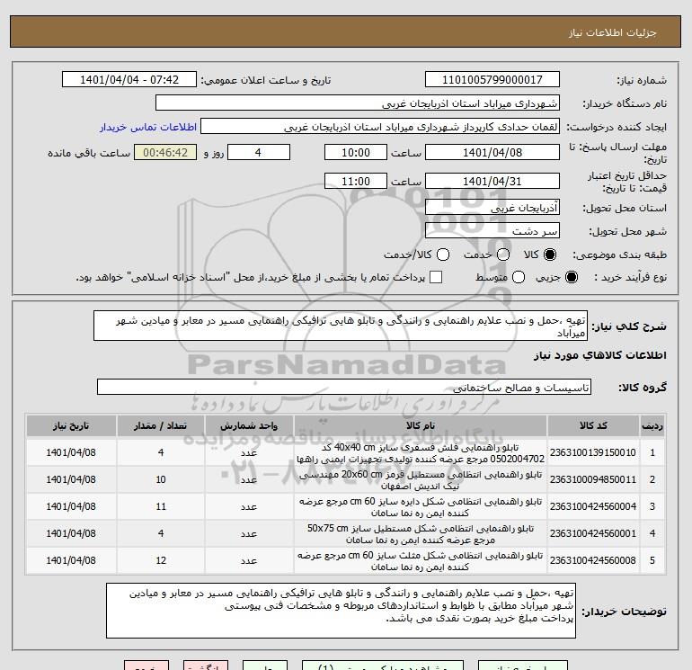
Task: Click the announcement date field 1401/04/04 - 07:42
Action: click(129, 80)
